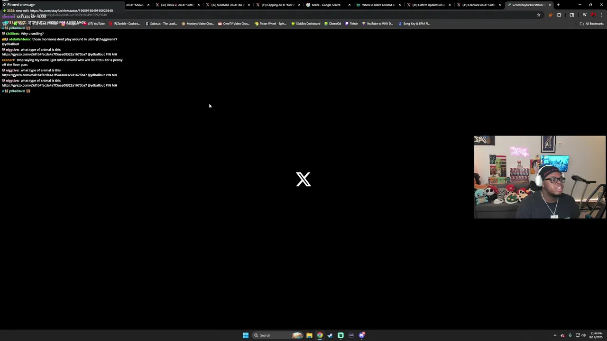The image size is (607, 341).
Task: Open the green Streamlabs taskbar app
Action: pyautogui.click(x=340, y=335)
